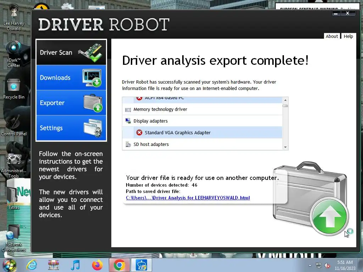
Task: Open Administrative Tools desktop shortcut
Action: tap(14, 165)
